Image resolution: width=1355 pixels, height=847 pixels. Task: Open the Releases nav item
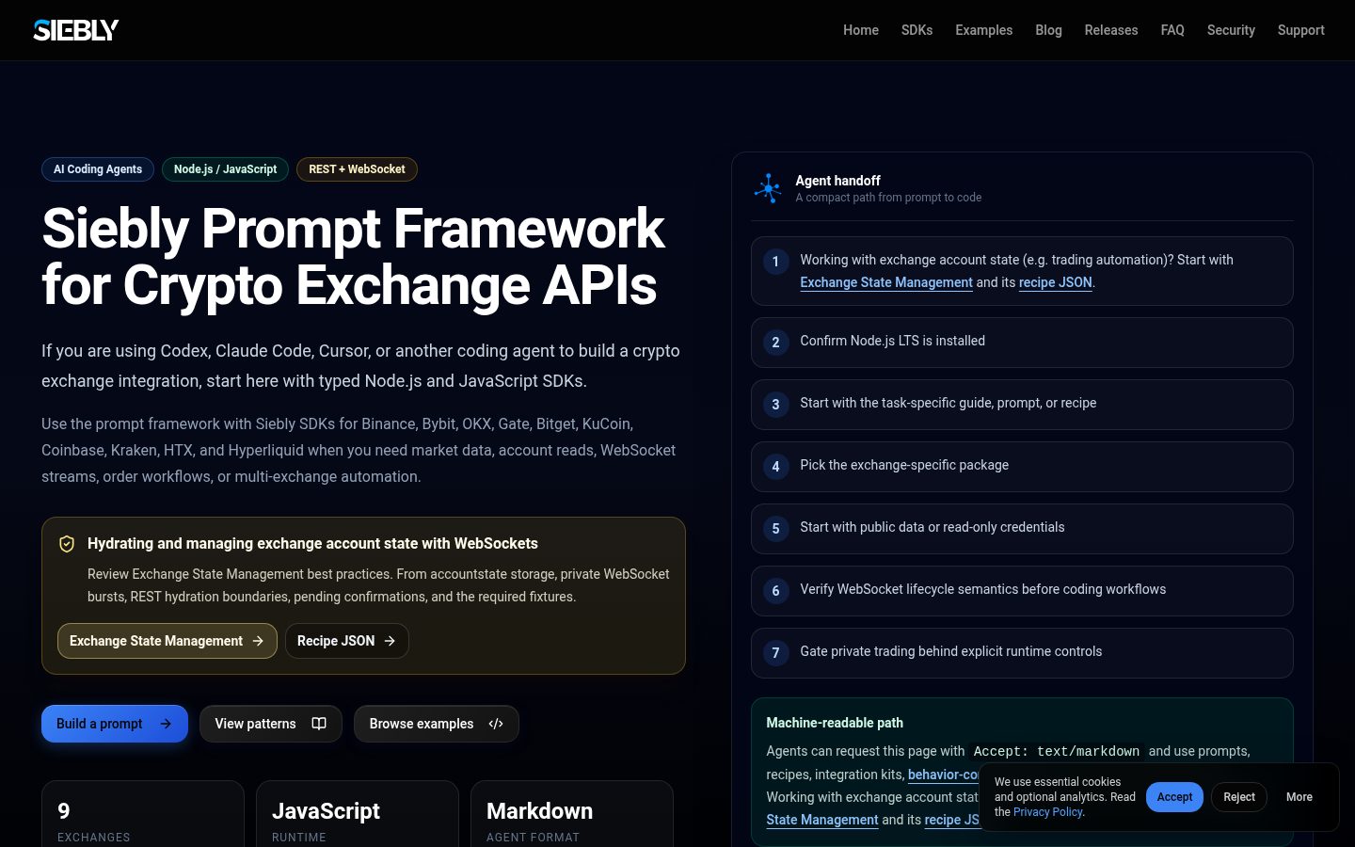[x=1111, y=30]
